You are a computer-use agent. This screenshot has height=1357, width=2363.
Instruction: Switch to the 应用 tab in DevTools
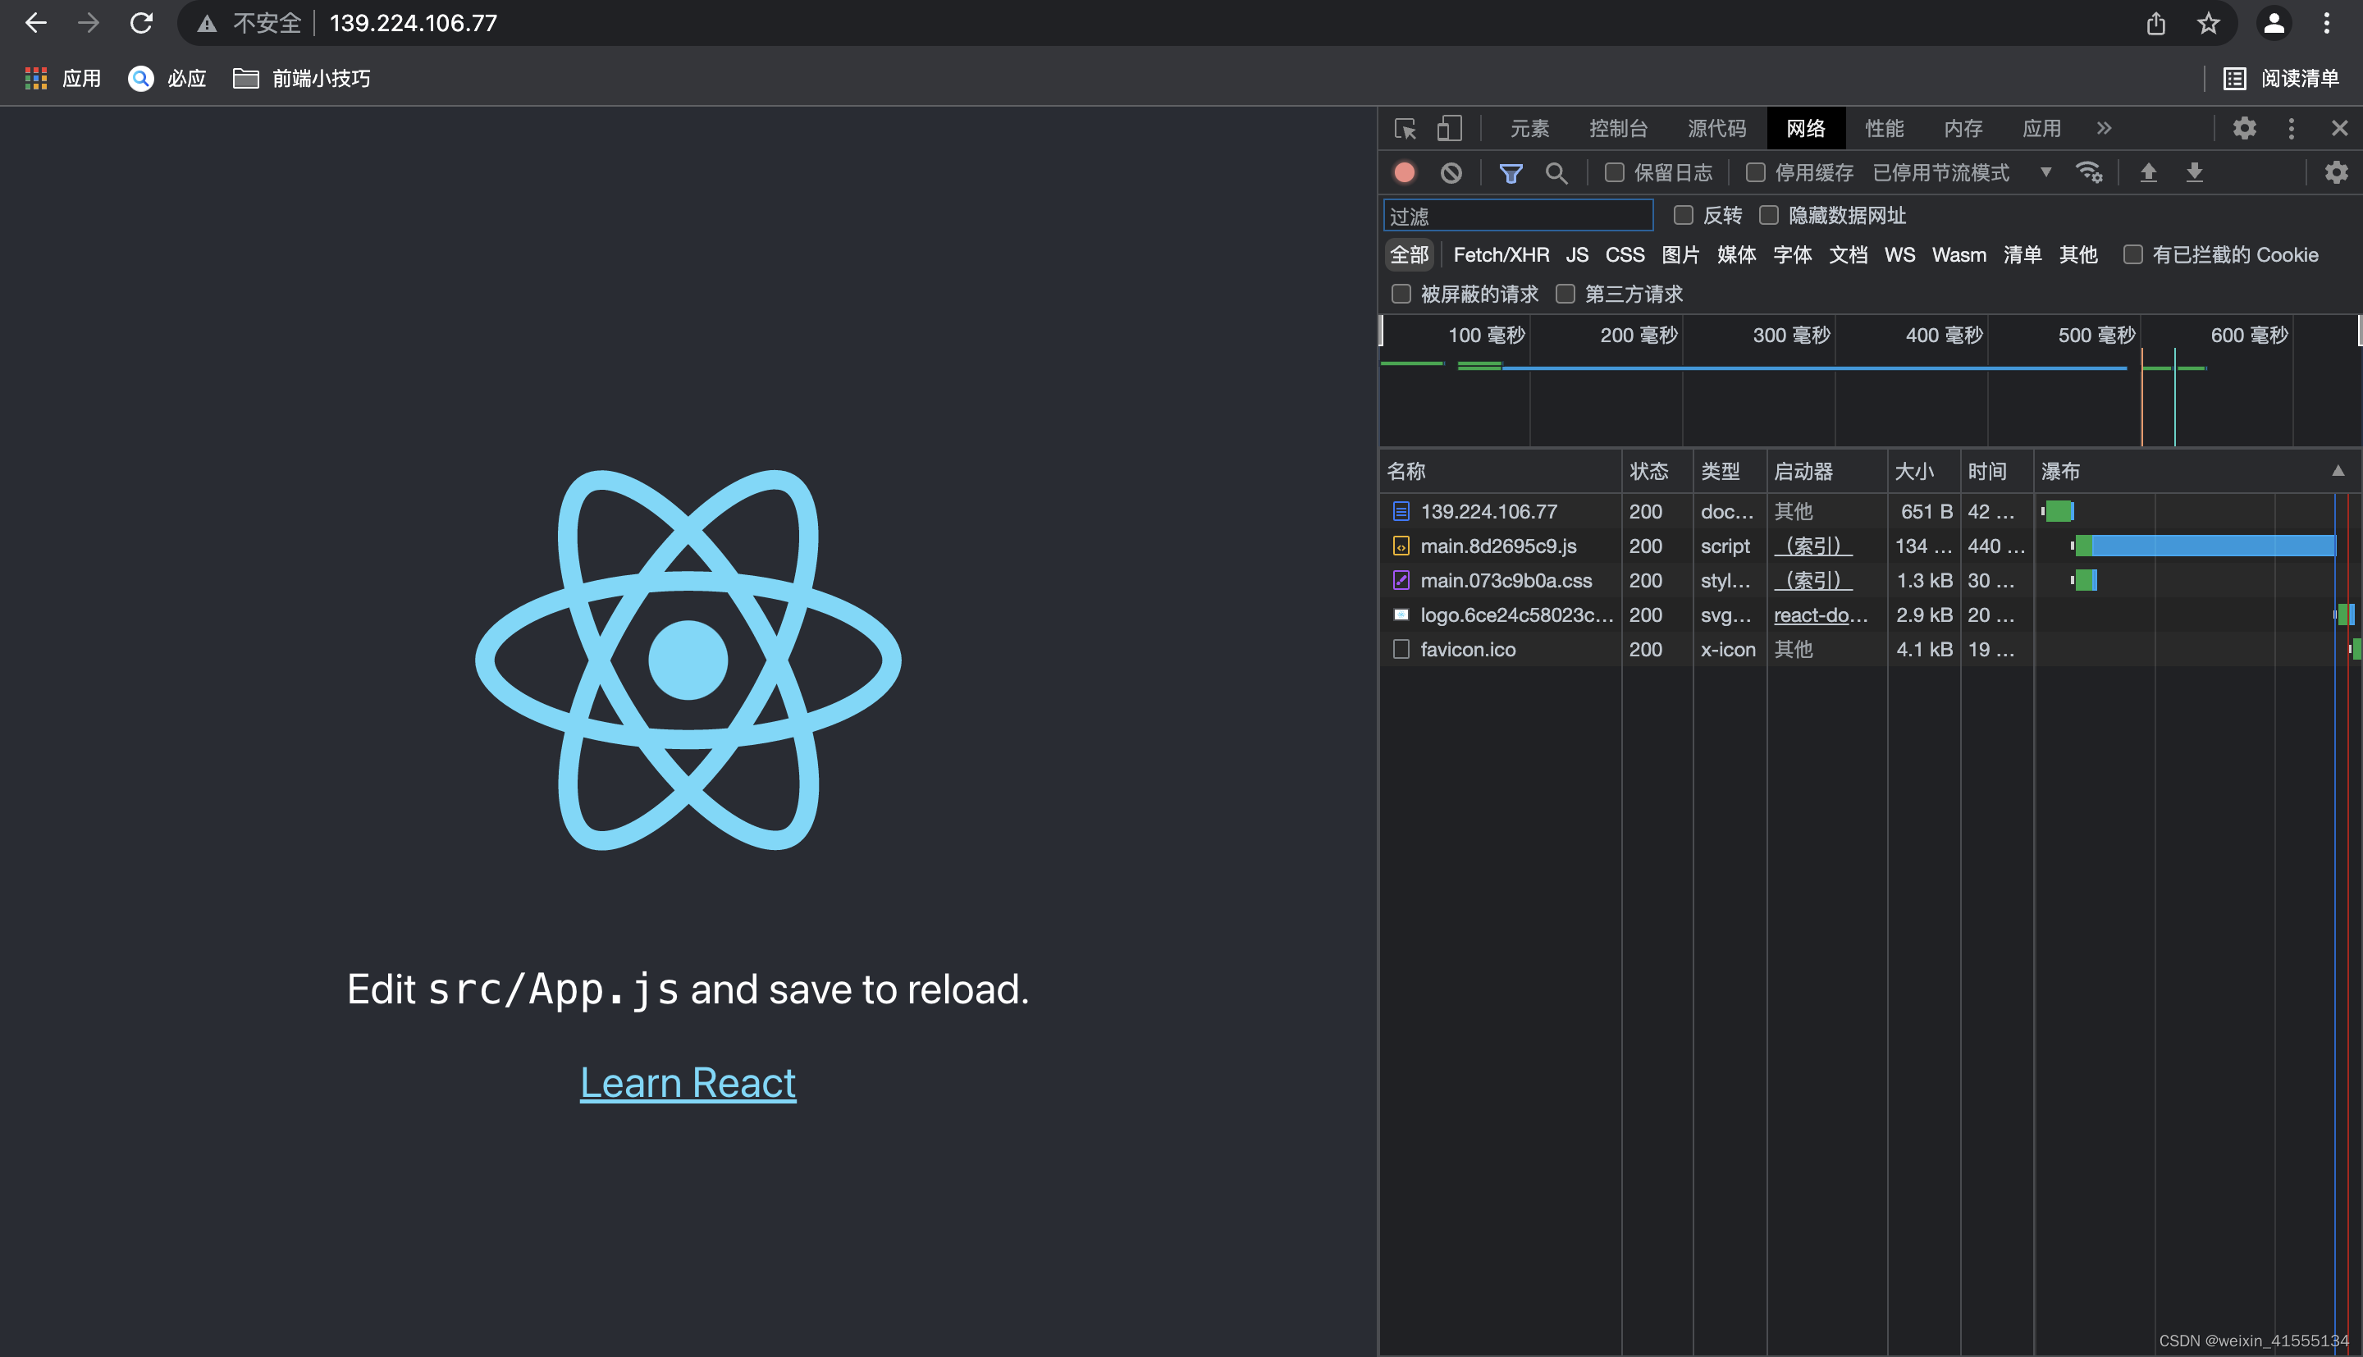2041,129
